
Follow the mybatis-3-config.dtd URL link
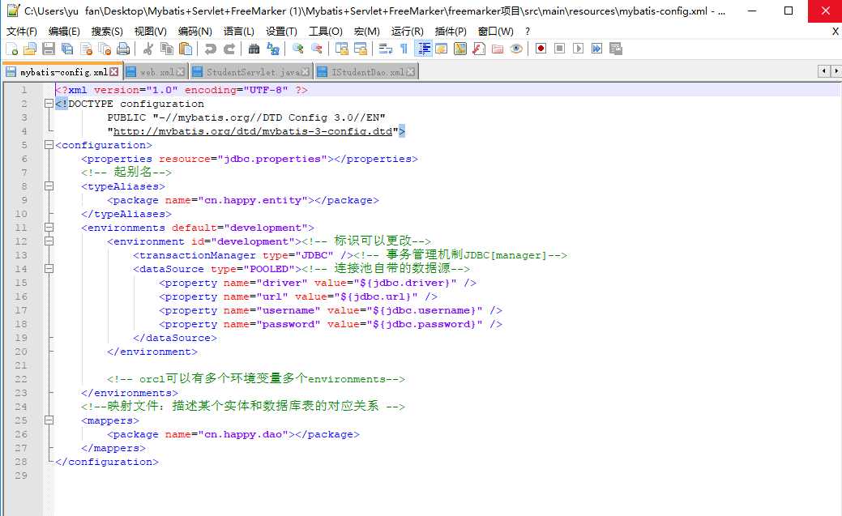click(253, 131)
